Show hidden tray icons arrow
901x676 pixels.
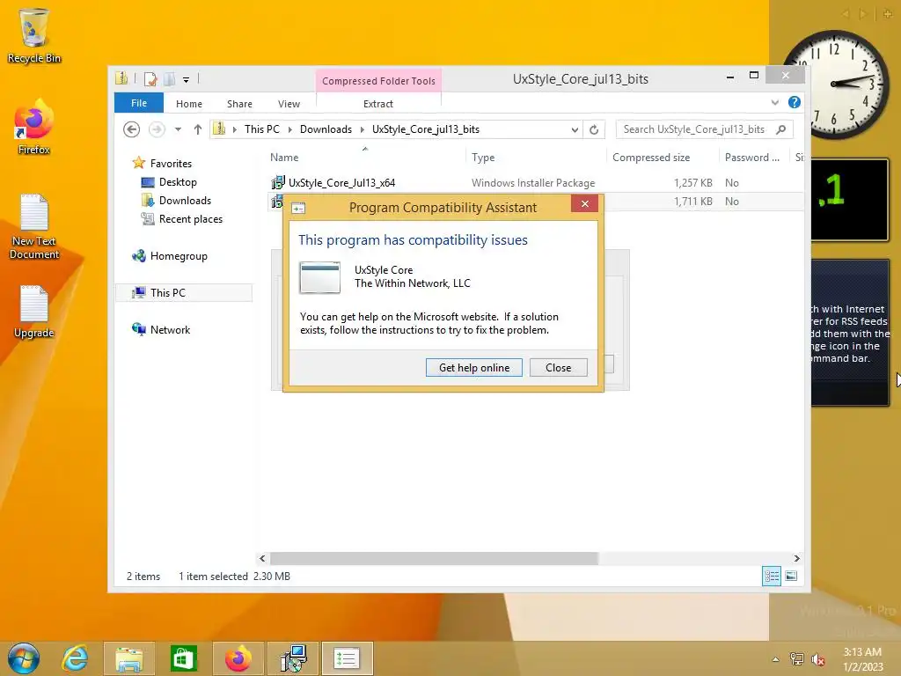pos(776,659)
